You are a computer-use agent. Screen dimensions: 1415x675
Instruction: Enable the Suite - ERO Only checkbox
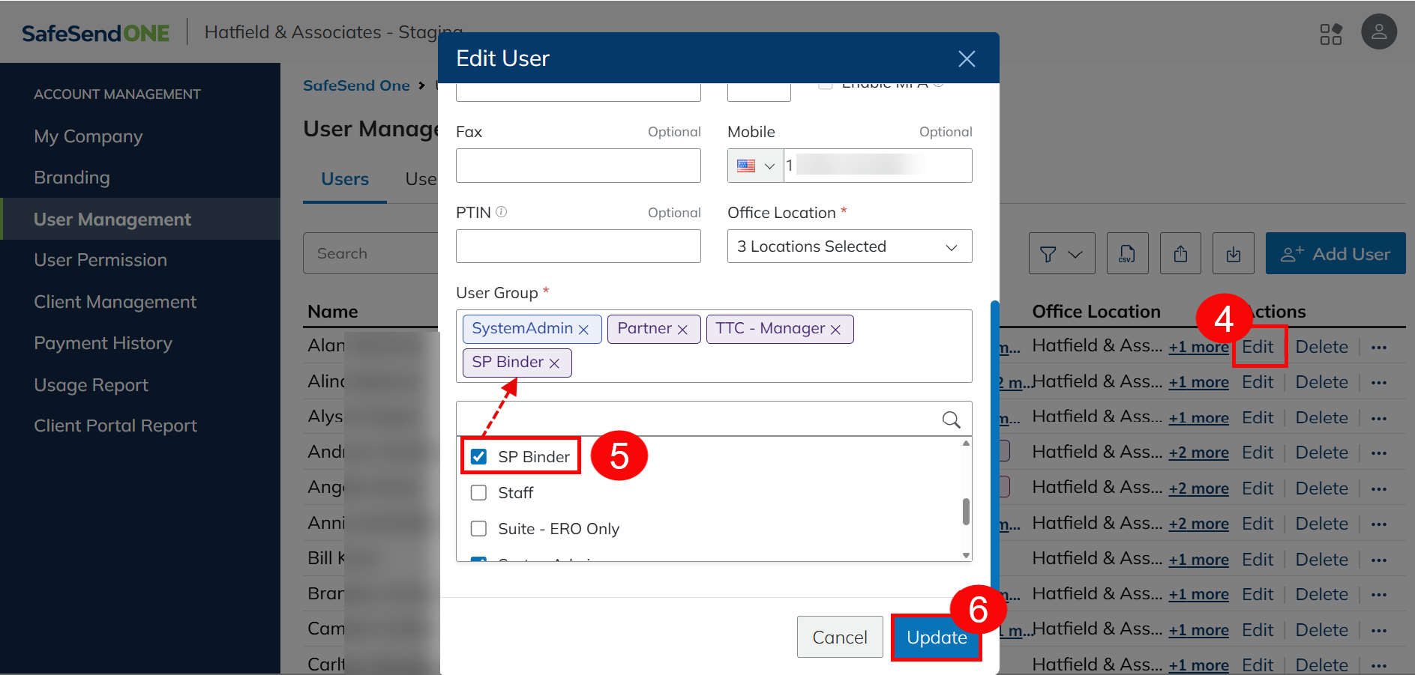pos(478,528)
